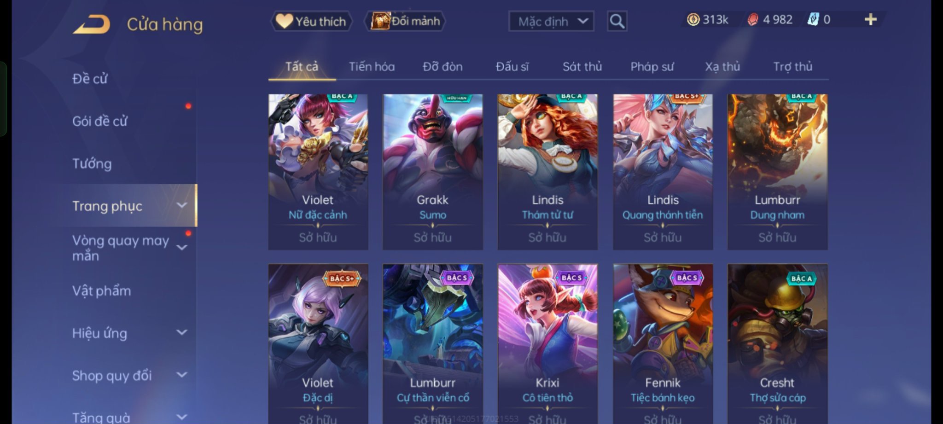Open the Mặc định sort dropdown
Screen dimensions: 943x424
click(551, 21)
